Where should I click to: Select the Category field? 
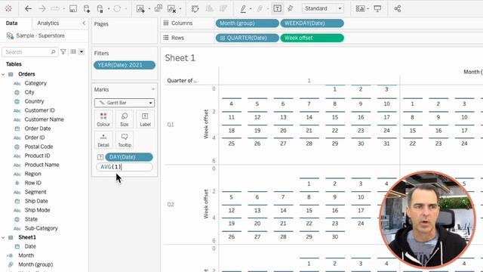(x=35, y=83)
